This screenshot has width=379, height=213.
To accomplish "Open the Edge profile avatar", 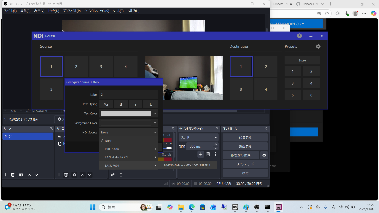I will pos(355,13).
